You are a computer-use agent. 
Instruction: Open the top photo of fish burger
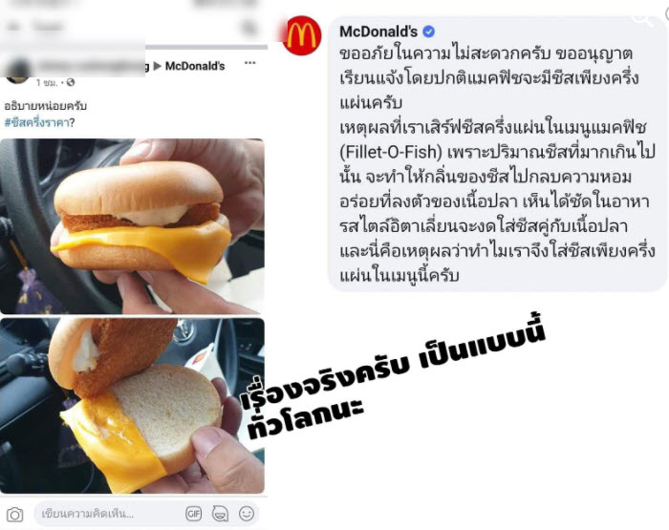132,226
